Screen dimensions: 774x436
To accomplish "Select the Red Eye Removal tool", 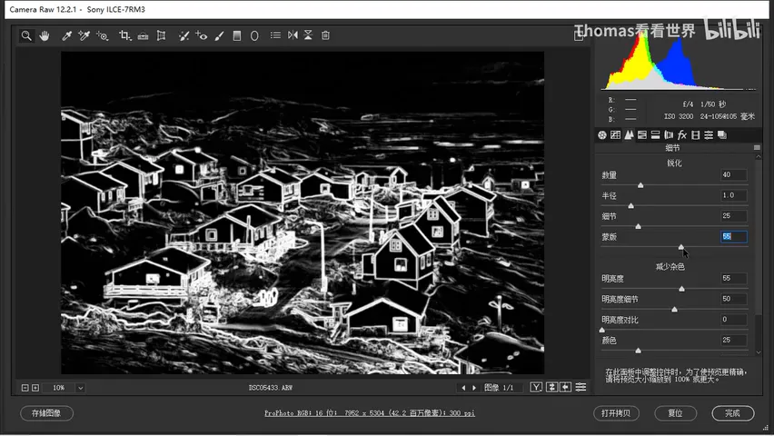I will tap(202, 35).
